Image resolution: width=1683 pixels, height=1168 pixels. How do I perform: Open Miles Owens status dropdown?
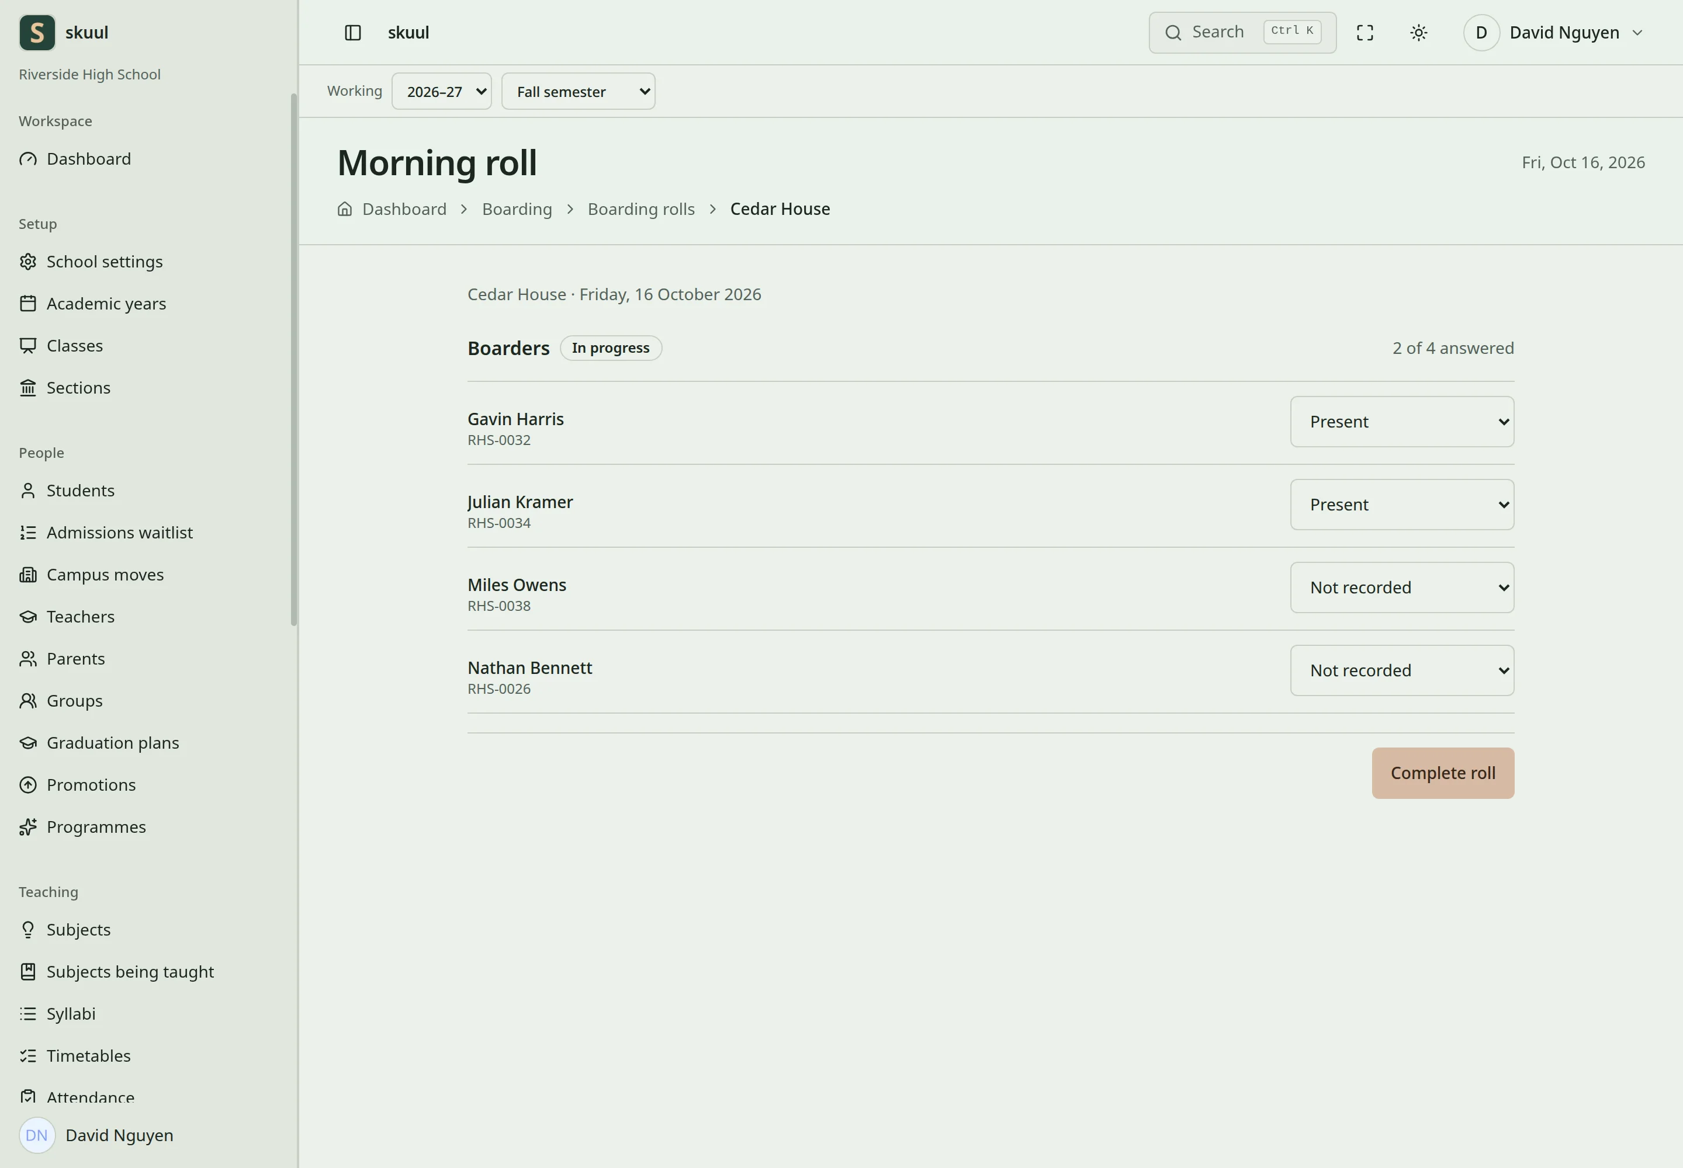coord(1402,588)
